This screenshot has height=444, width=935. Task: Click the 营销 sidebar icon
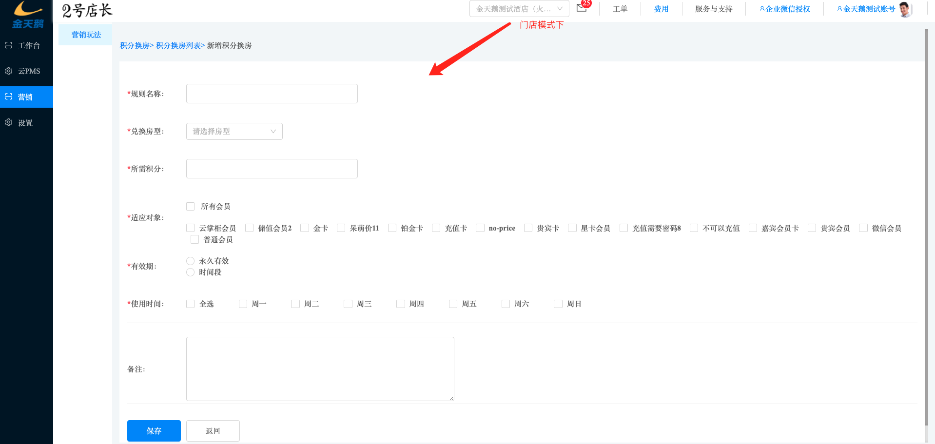point(8,97)
